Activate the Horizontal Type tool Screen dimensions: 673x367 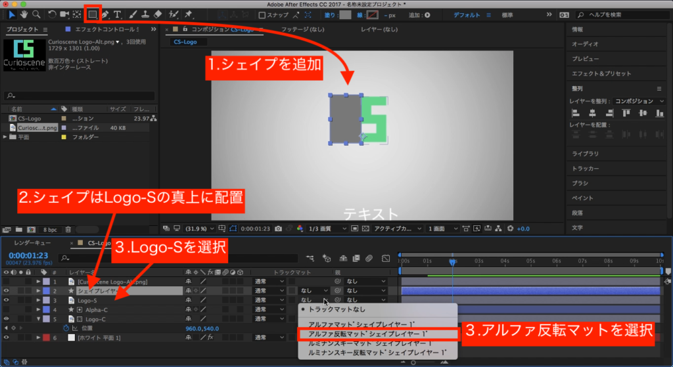pyautogui.click(x=118, y=14)
